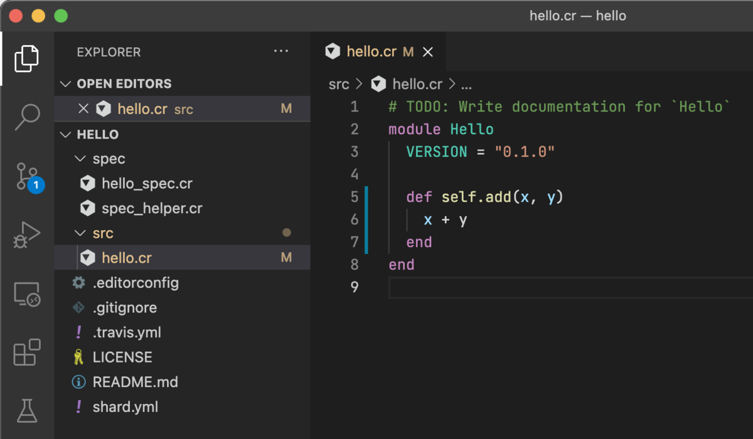The height and width of the screenshot is (439, 753).
Task: Open hello_spec.cr from file tree
Action: coord(147,184)
